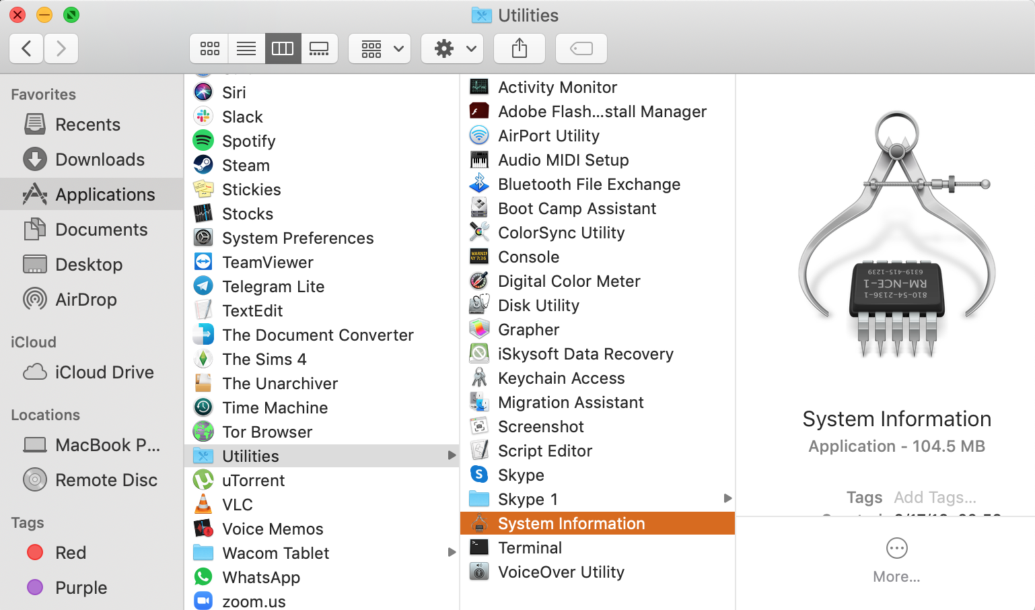The width and height of the screenshot is (1035, 610).
Task: Select The Unarchiver row
Action: pyautogui.click(x=322, y=383)
